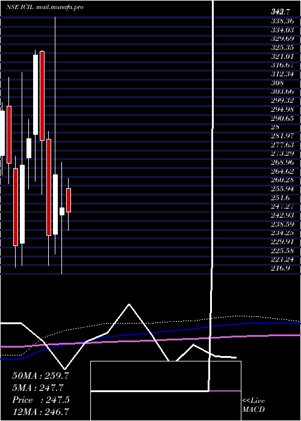
Task: Click the 312.34 price axis label
Action: pos(282,74)
